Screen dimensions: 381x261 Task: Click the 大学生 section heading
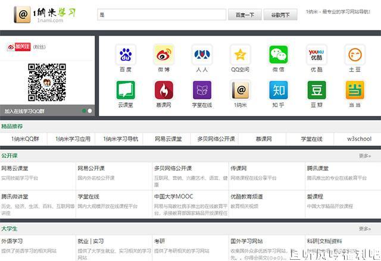(x=10, y=229)
